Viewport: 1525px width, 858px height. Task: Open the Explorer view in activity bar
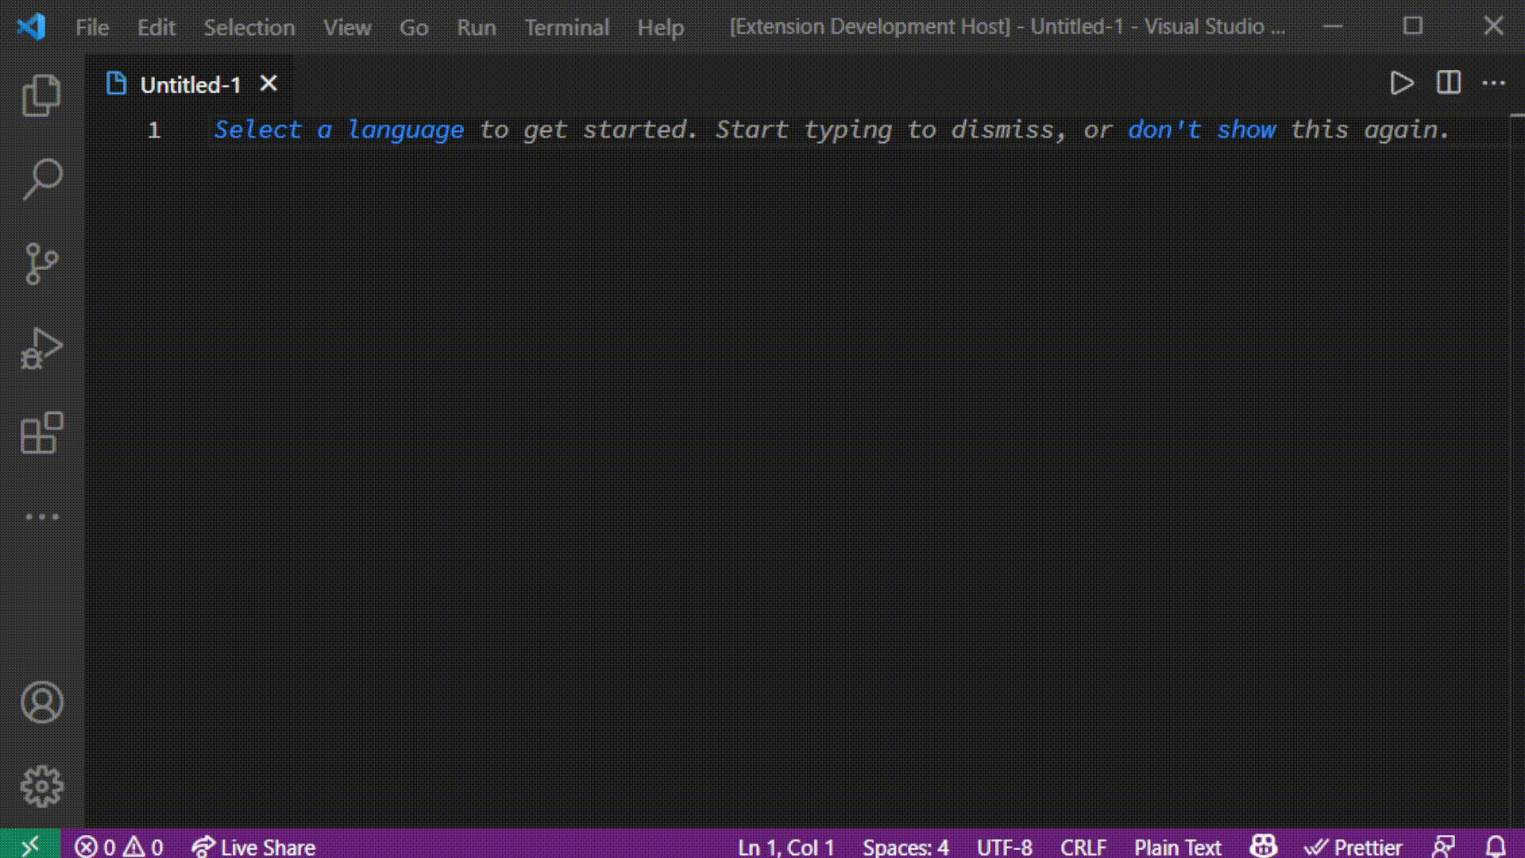41,95
